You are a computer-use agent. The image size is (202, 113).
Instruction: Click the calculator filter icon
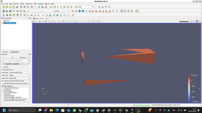[4, 15]
